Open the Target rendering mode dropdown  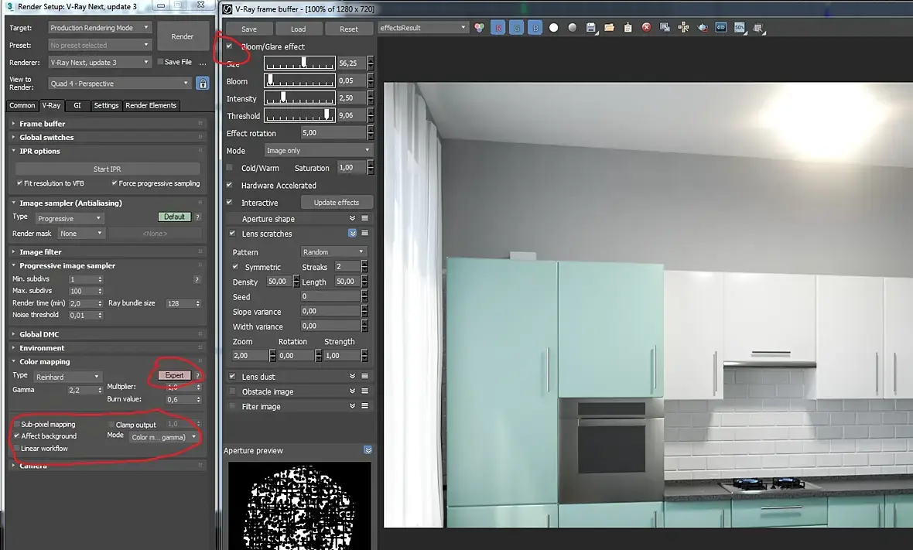pos(100,27)
